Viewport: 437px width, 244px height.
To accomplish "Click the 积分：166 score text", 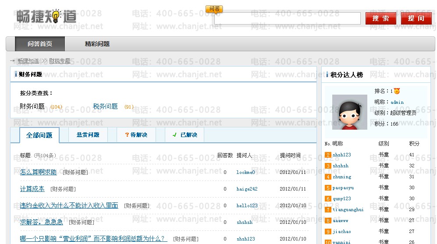I will coord(386,124).
